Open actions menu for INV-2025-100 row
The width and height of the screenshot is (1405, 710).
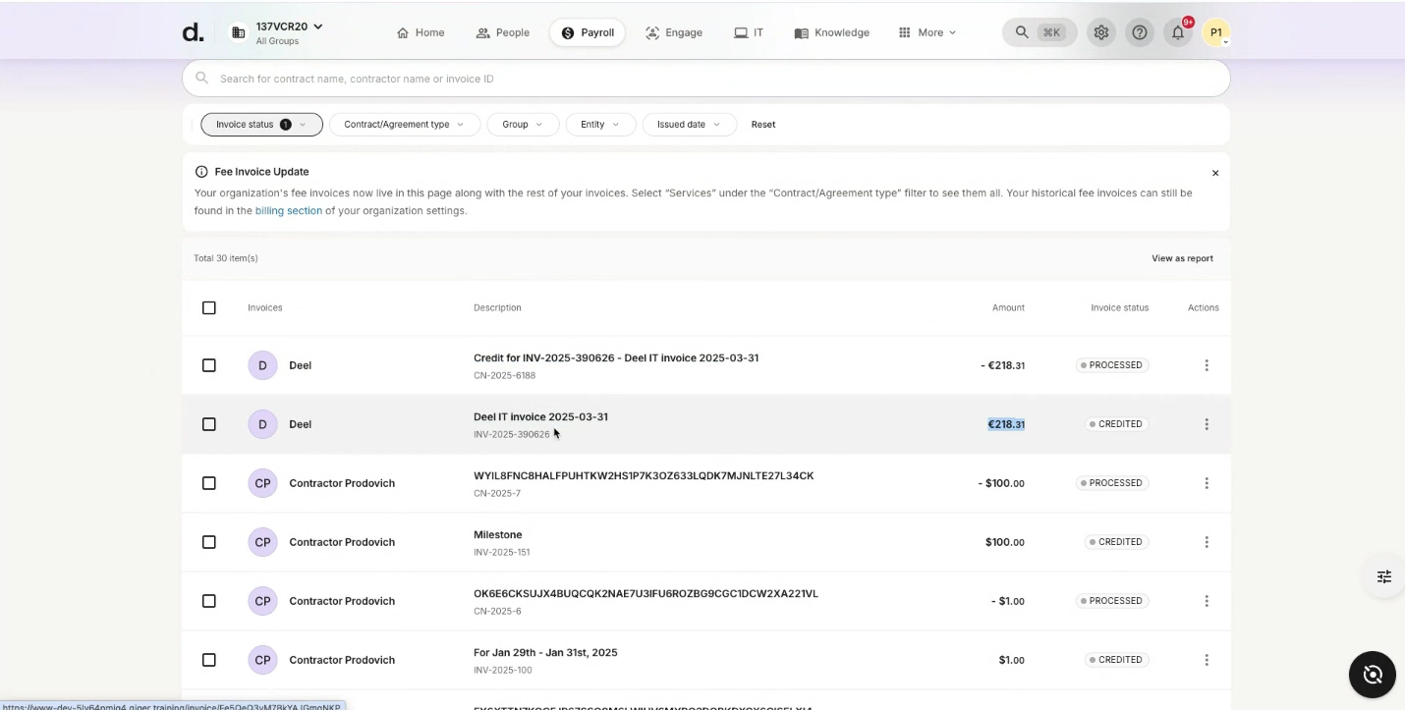click(x=1207, y=660)
